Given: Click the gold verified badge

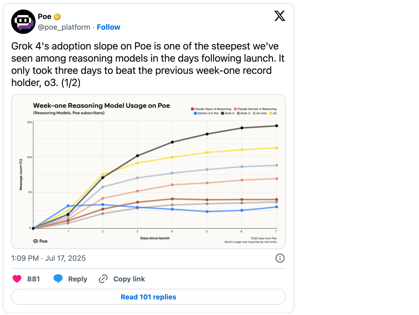Looking at the screenshot, I should coord(57,17).
